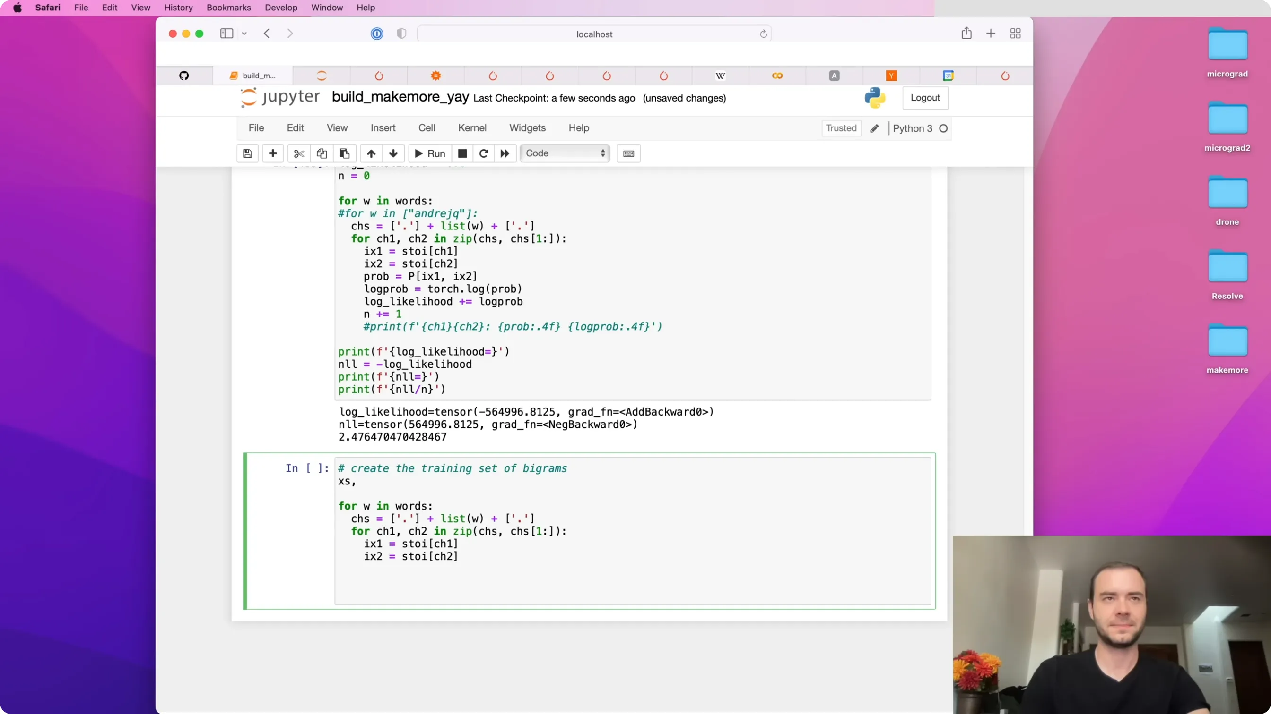Switch to the GitHub browser tab
1271x714 pixels.
[184, 76]
